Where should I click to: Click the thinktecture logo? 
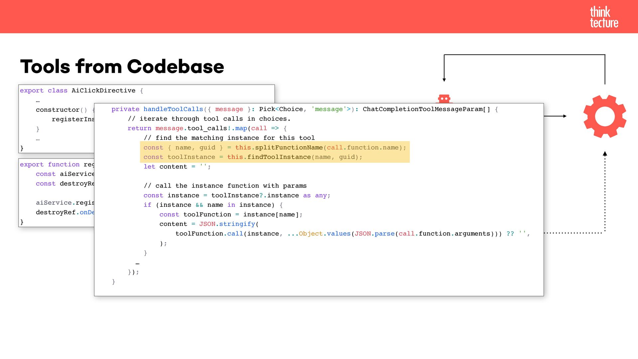coord(604,17)
